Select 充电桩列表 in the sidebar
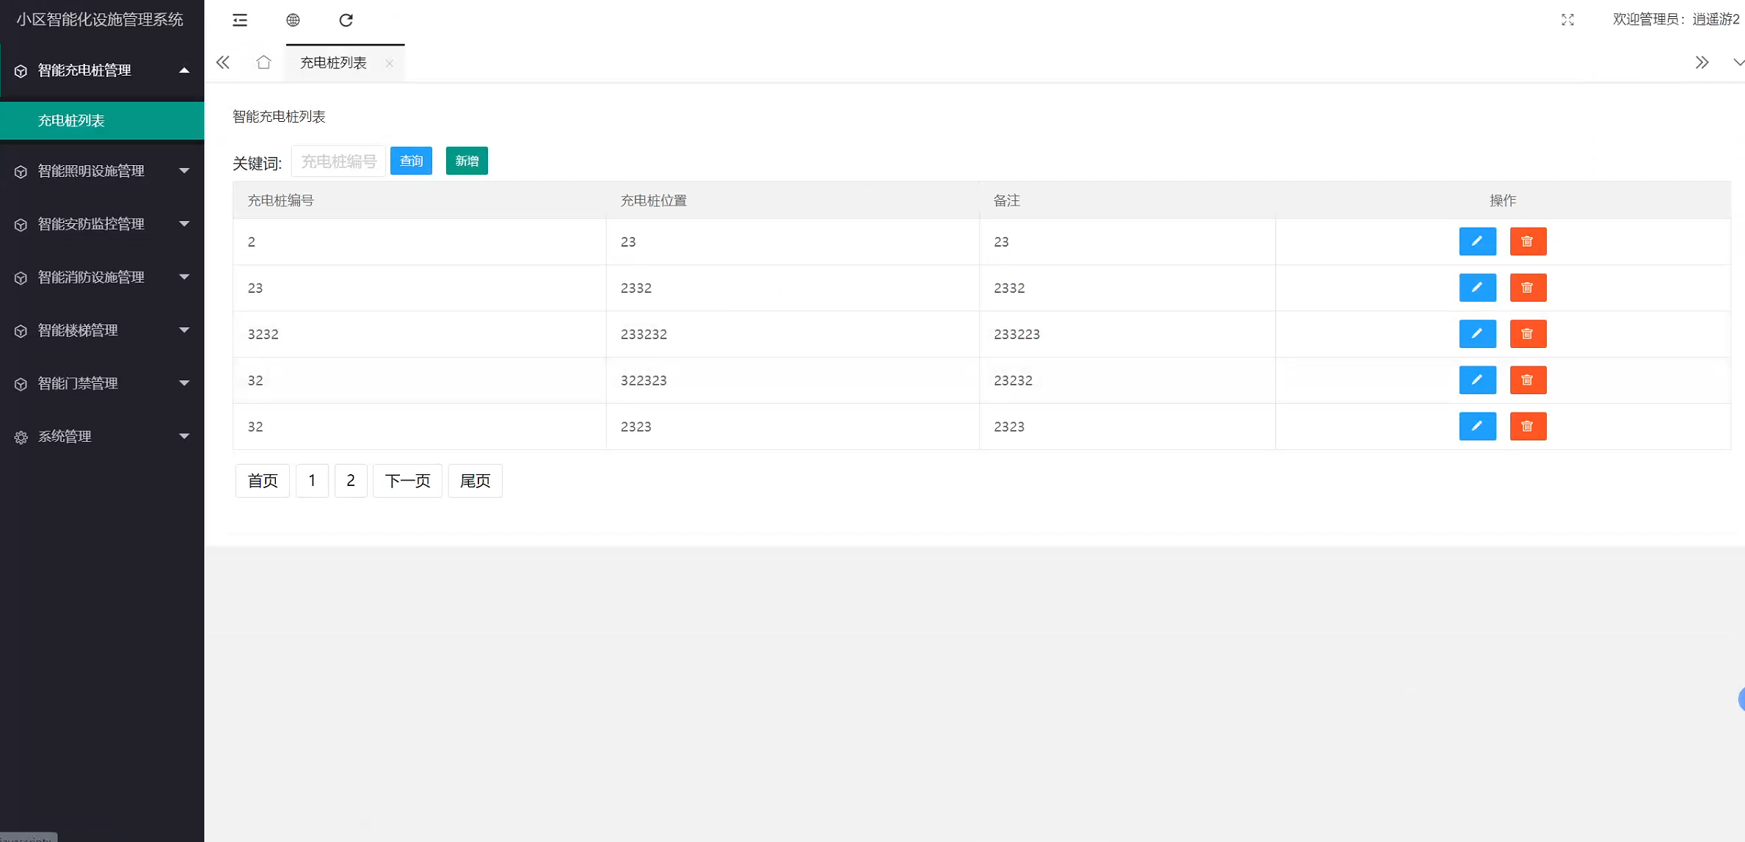The width and height of the screenshot is (1745, 842). [x=72, y=120]
